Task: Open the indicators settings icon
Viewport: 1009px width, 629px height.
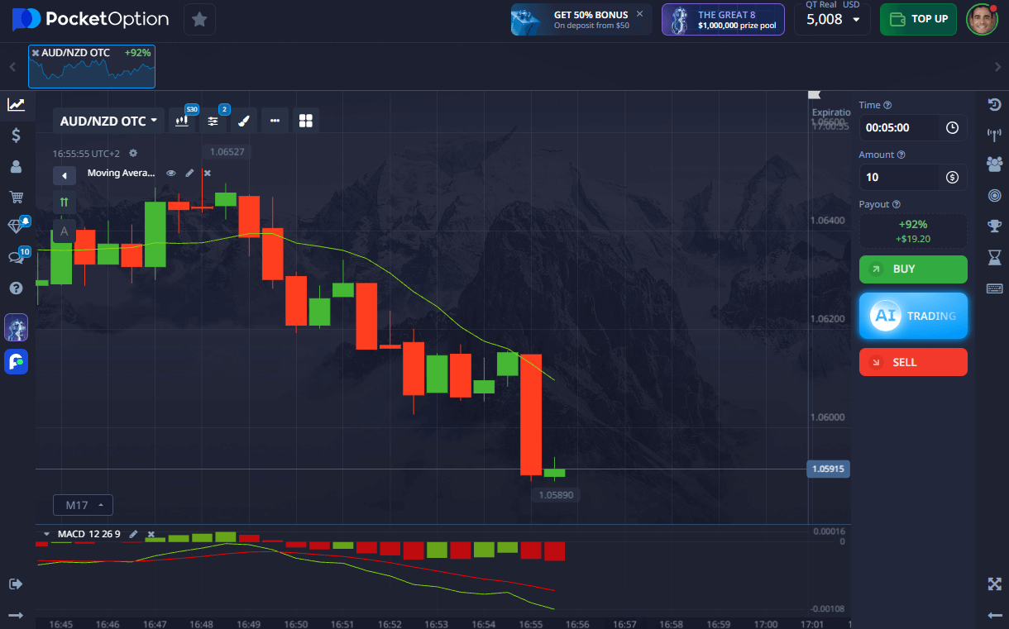Action: 213,121
